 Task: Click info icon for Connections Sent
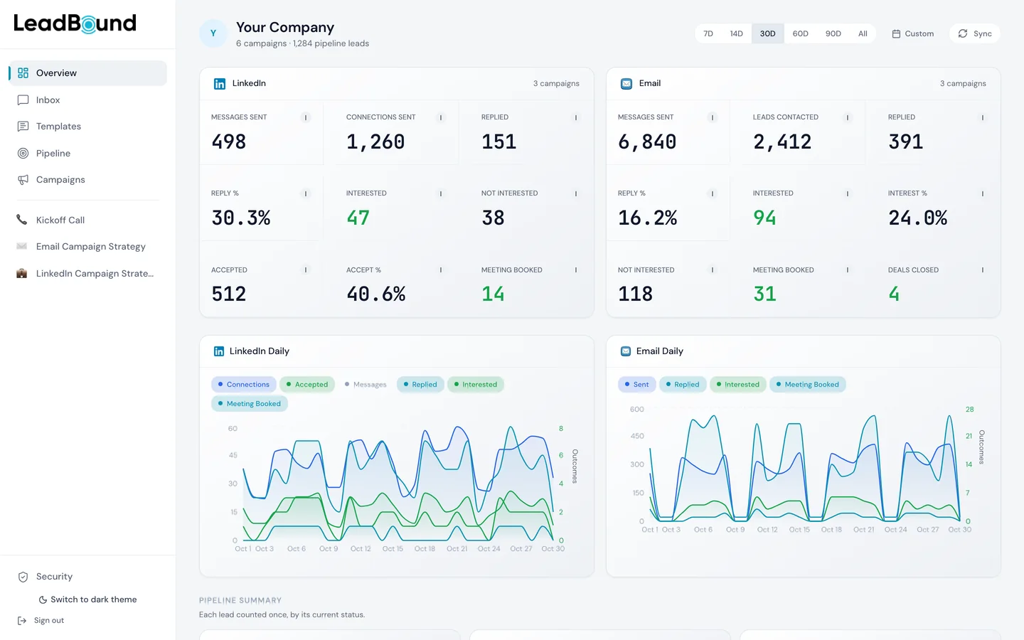tap(441, 117)
